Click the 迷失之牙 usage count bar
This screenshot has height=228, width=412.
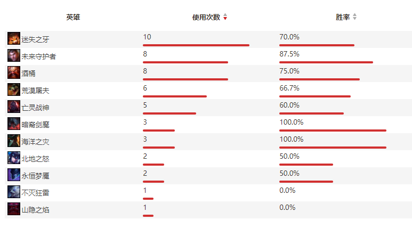(196, 45)
